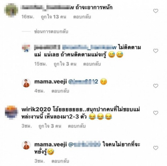Open wirik2020's pixelated profile picture
The height and width of the screenshot is (166, 167).
click(x=11, y=113)
